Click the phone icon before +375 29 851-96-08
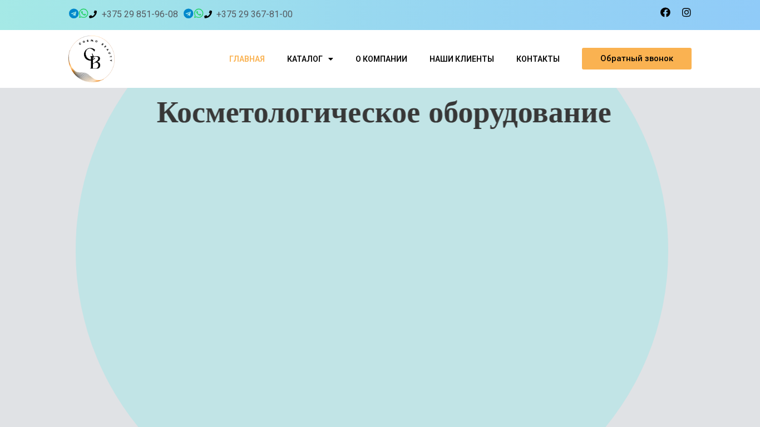 click(93, 14)
